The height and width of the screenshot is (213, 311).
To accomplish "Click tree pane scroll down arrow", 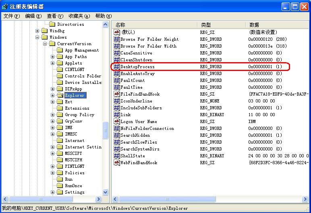I will coord(106,192).
